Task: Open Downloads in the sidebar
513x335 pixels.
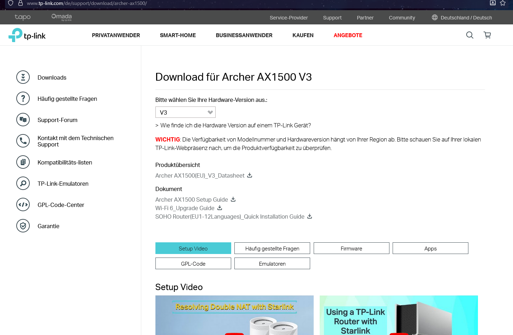Action: [52, 77]
